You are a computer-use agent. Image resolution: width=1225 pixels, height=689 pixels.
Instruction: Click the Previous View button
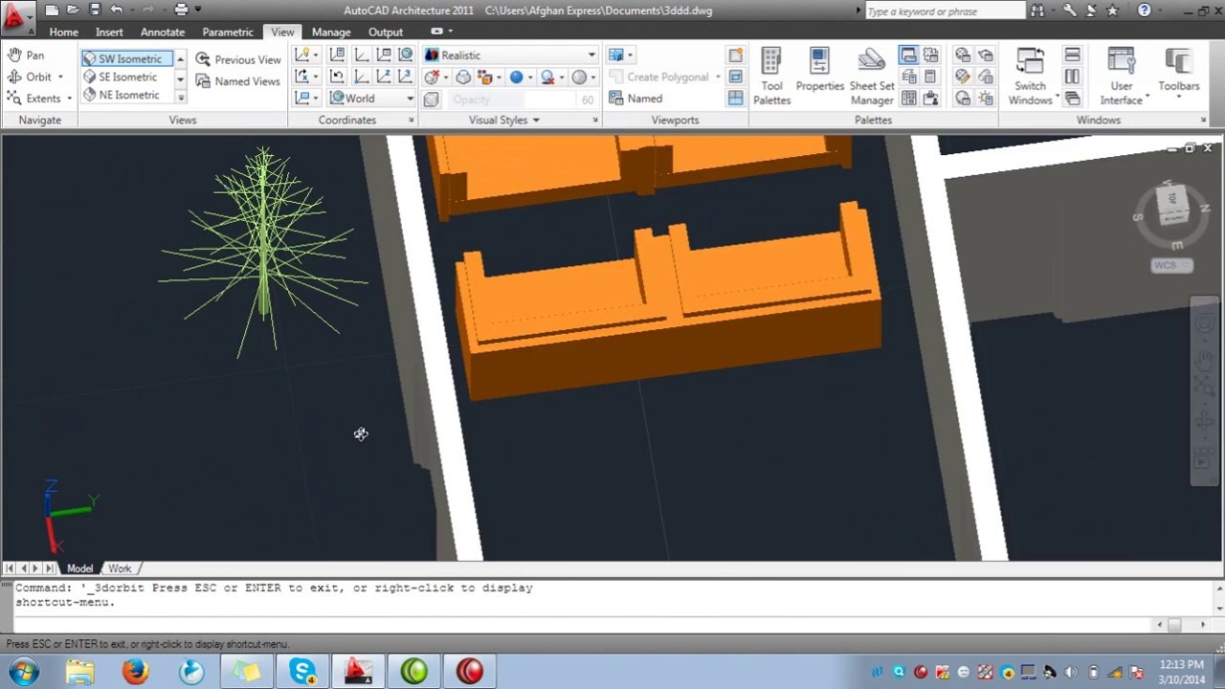pos(238,59)
